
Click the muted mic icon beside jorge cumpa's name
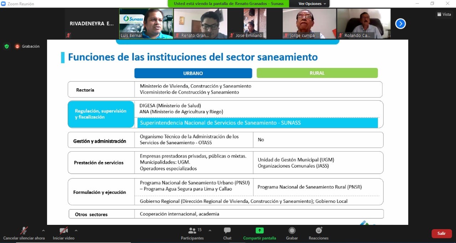(x=286, y=36)
